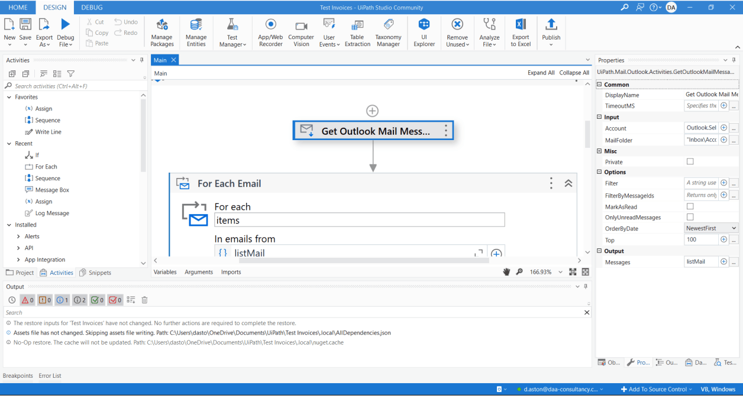Select the pan hand tool in designer
The image size is (743, 418).
(506, 272)
